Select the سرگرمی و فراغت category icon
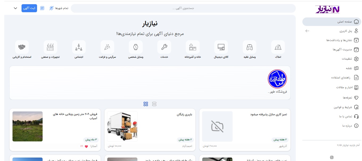The height and width of the screenshot is (161, 362). tap(107, 47)
